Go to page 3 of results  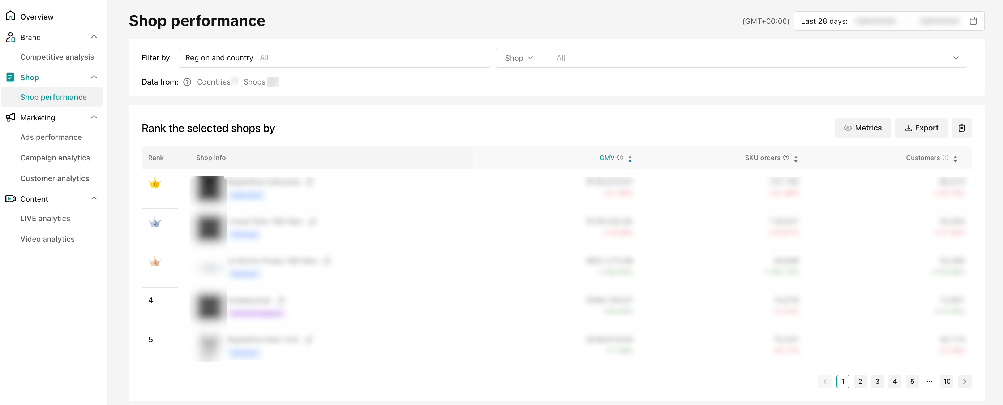[x=877, y=381]
